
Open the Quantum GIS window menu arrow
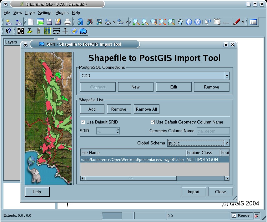click(5, 4)
